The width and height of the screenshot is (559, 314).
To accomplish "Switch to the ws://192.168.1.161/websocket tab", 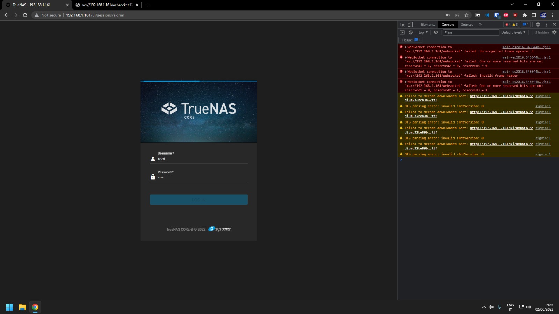I will 107,5.
